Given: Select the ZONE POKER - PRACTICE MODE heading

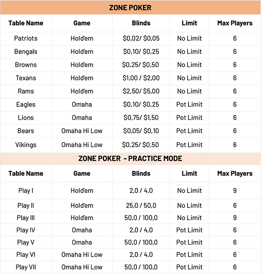Looking at the screenshot, I should pyautogui.click(x=130, y=158).
